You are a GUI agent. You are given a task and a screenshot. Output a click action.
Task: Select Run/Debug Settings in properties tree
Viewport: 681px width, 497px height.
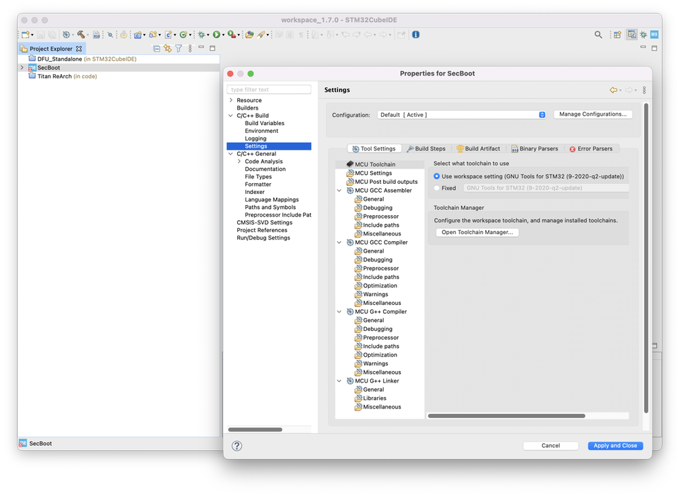click(x=263, y=238)
